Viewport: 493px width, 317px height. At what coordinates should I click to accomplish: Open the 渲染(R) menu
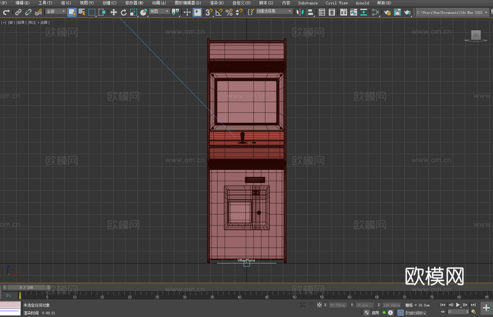click(217, 3)
